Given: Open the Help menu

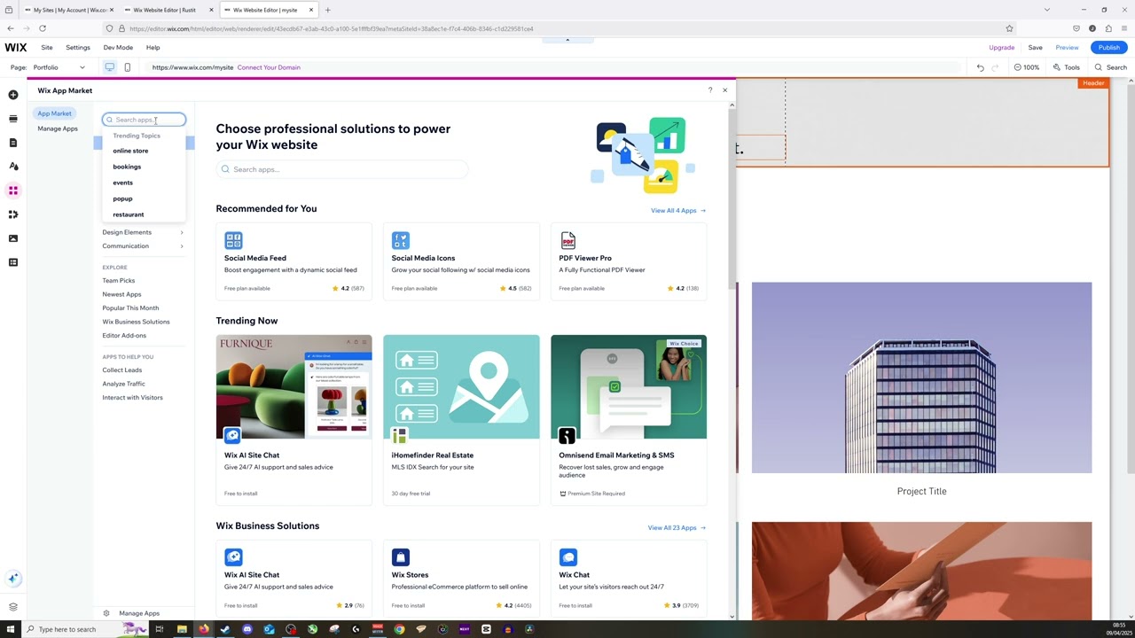Looking at the screenshot, I should click(153, 48).
